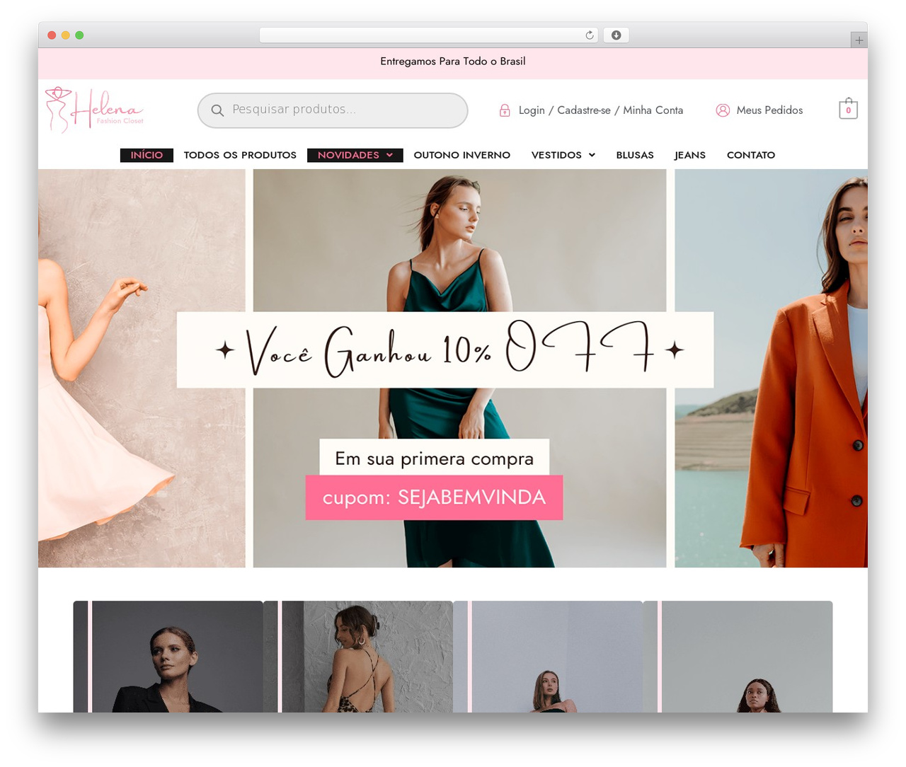
Task: Open a new browser tab
Action: pyautogui.click(x=859, y=40)
